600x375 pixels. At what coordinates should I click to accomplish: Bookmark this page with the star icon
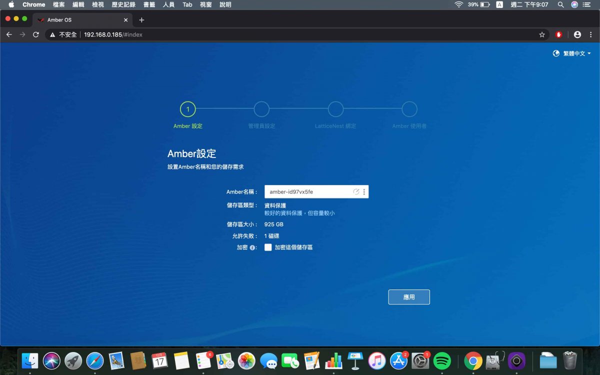pyautogui.click(x=542, y=34)
